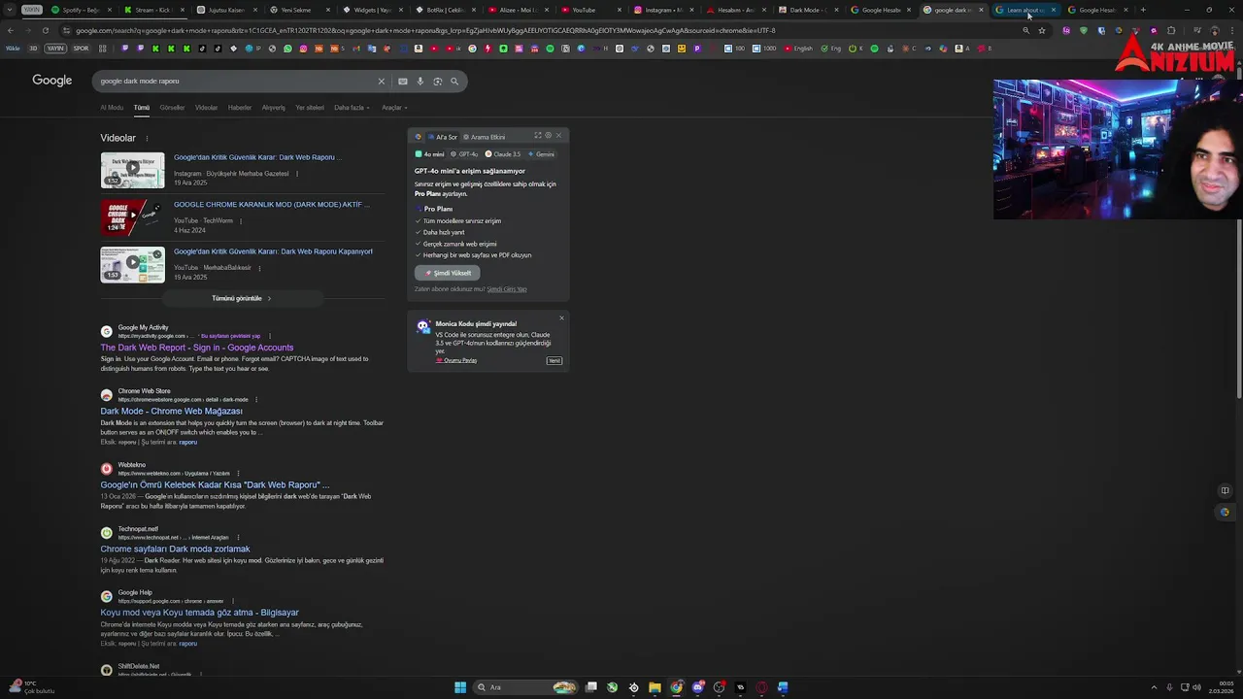
Task: Click 'Bu sayfanın çevirisini yap' link
Action: pyautogui.click(x=230, y=336)
